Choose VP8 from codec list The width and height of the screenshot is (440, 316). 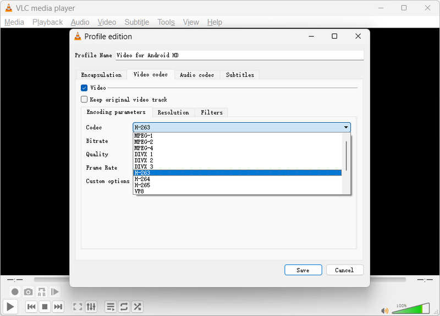237,191
